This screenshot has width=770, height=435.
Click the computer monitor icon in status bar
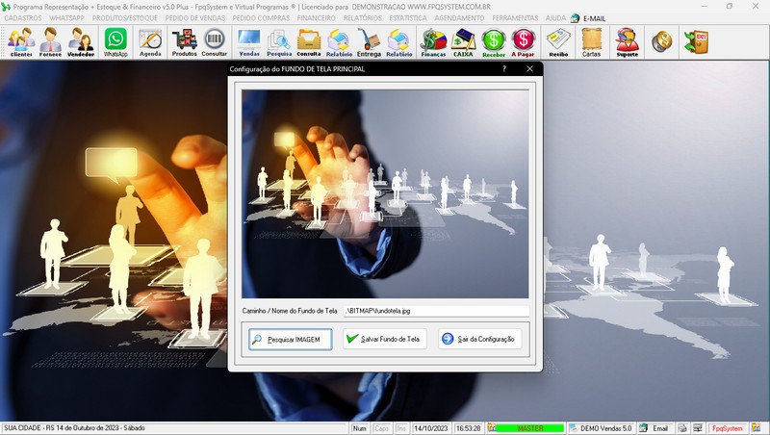point(698,428)
